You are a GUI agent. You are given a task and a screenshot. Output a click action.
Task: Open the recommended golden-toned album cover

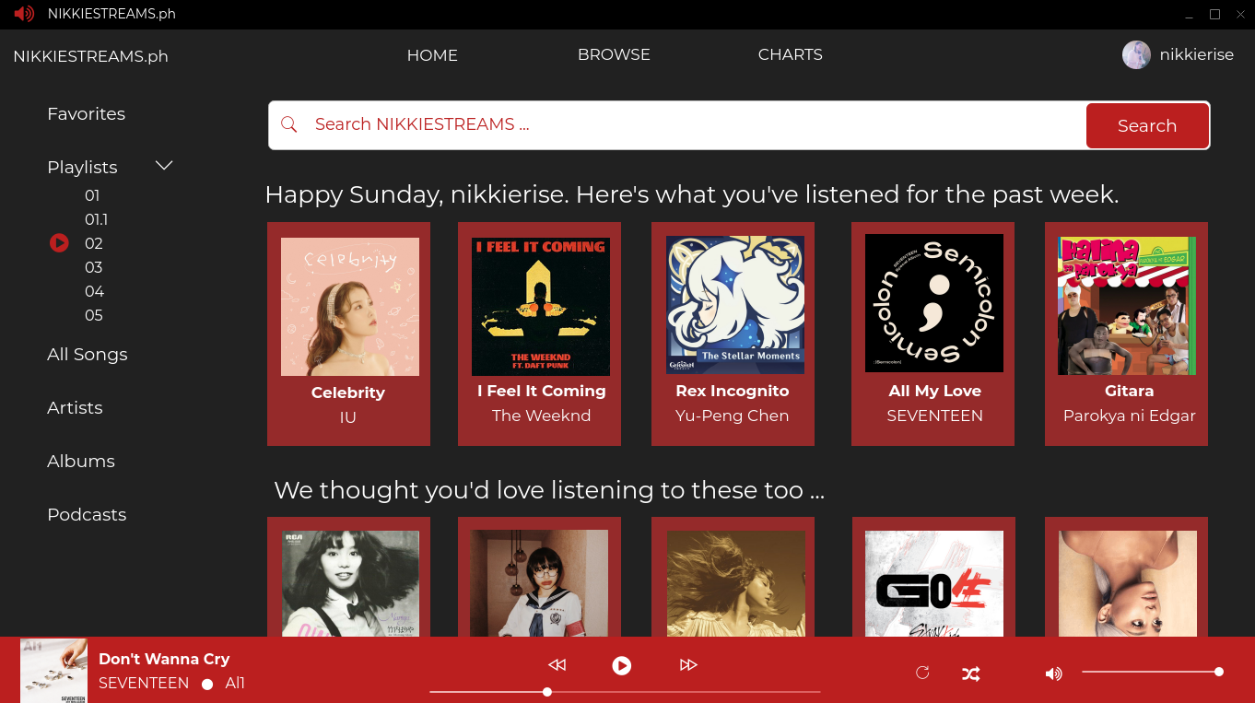coord(736,583)
